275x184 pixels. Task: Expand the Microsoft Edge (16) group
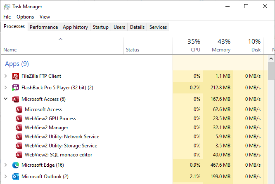point(6,165)
